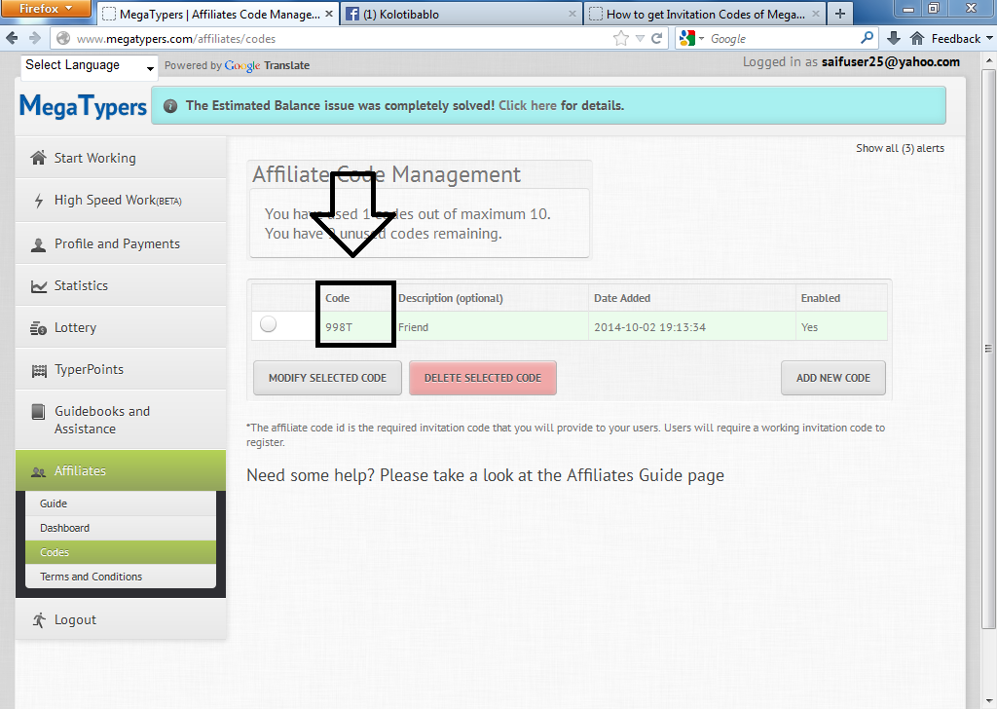The height and width of the screenshot is (709, 997).
Task: Reload the page with refresh icon
Action: pyautogui.click(x=657, y=39)
